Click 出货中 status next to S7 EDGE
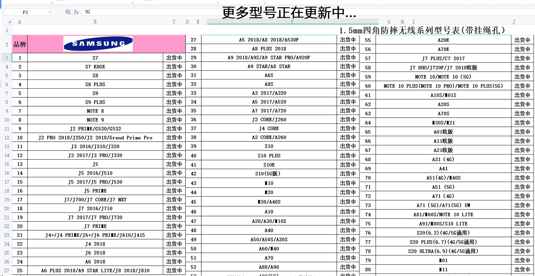Viewport: 535px width, 276px height. click(174, 67)
